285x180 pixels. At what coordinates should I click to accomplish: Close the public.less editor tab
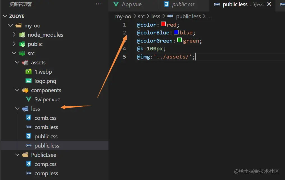pyautogui.click(x=269, y=4)
